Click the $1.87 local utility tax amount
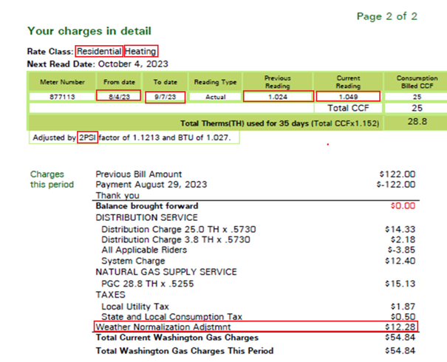This screenshot has width=447, height=362. coord(403,307)
